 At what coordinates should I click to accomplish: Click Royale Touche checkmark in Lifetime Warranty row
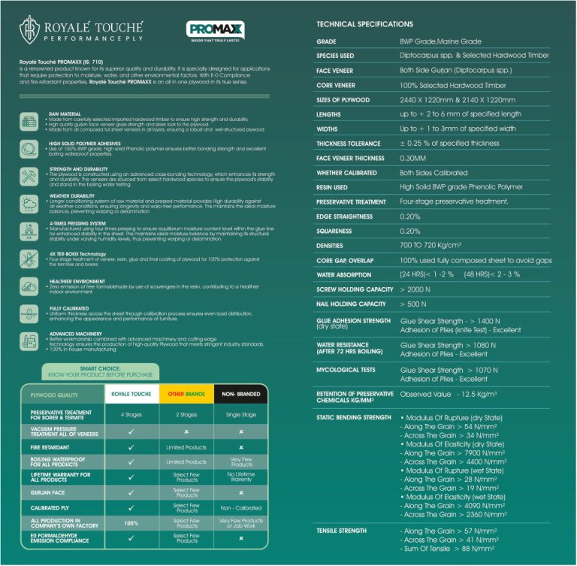tap(131, 477)
